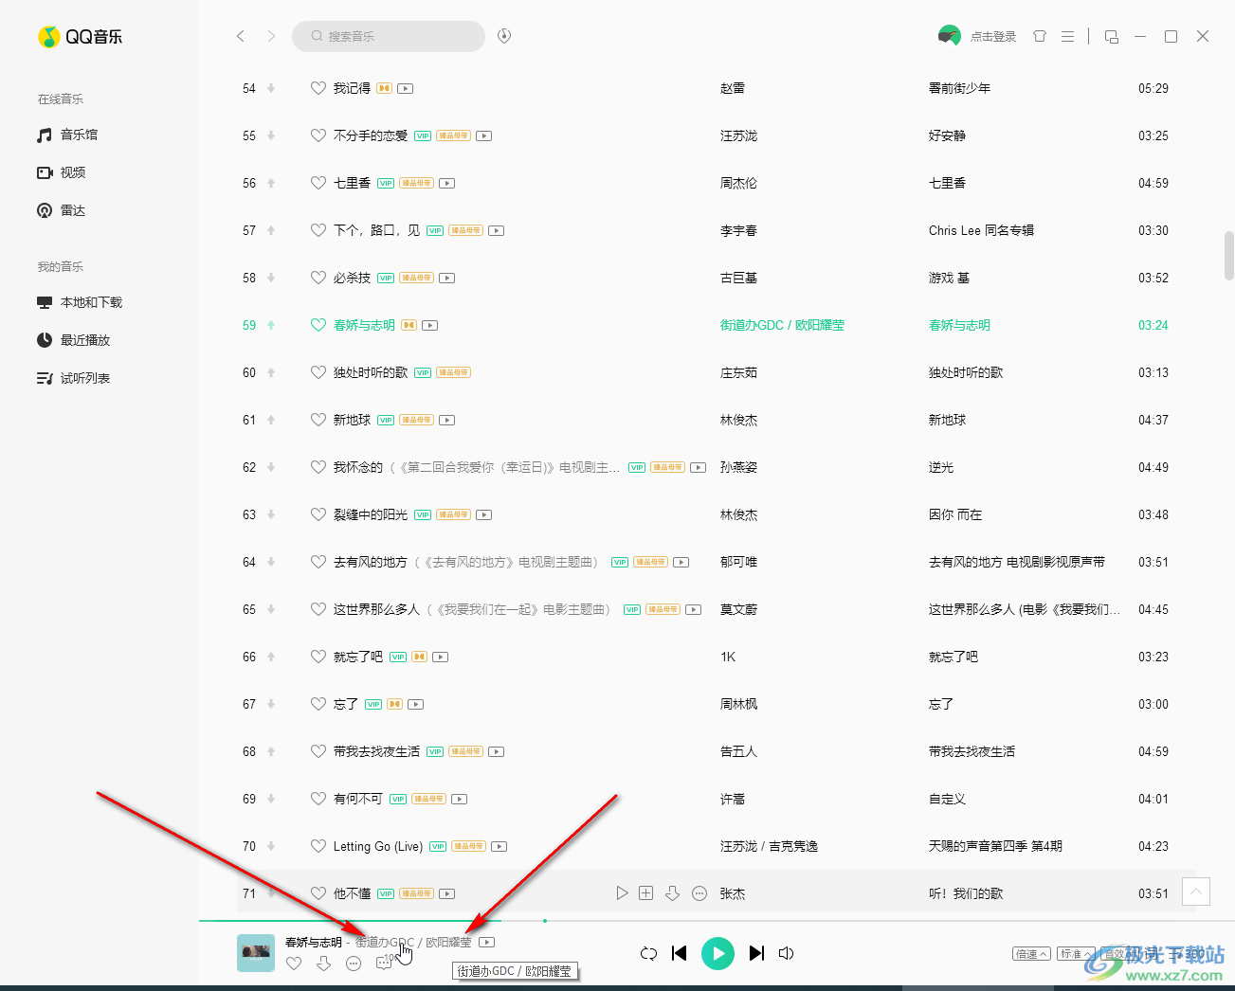Open the skin (shirt) theme icon
This screenshot has width=1235, height=991.
pos(1040,36)
